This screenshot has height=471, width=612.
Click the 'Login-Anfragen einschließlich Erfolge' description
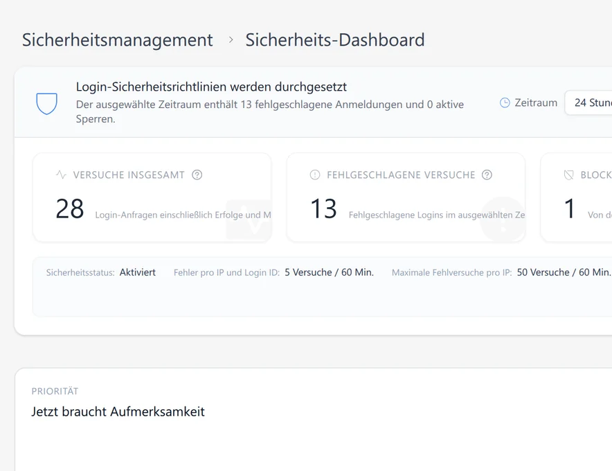point(170,215)
